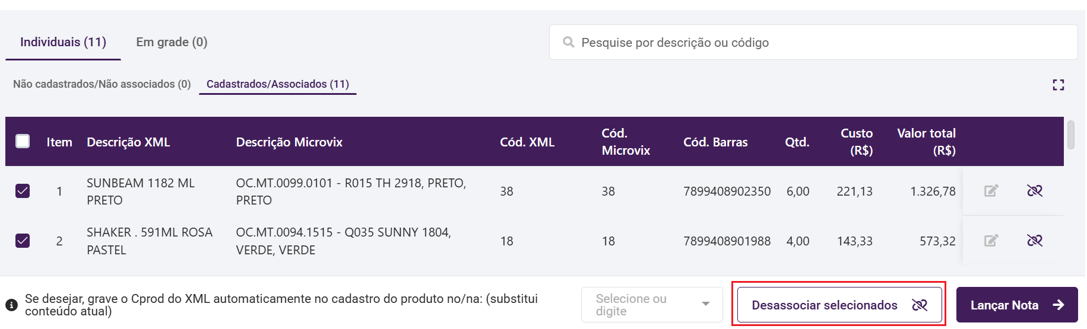Uncheck the SUNBEAM 1182 ML row checkbox
1087x329 pixels.
point(23,191)
